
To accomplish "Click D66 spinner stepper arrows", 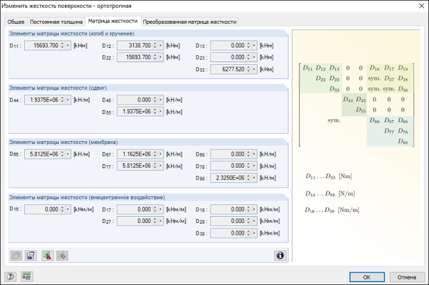I will (x=63, y=154).
